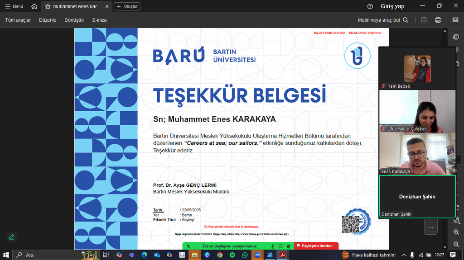This screenshot has height=260, width=464.
Task: Toggle recording indicator in sharing bar
Action: 280,246
